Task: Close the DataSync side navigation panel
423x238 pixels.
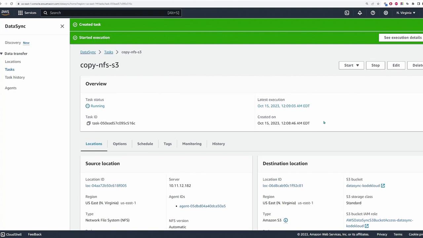Action: tap(62, 26)
